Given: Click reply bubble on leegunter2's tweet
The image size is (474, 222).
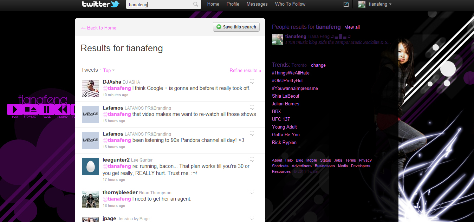Looking at the screenshot, I should [252, 159].
